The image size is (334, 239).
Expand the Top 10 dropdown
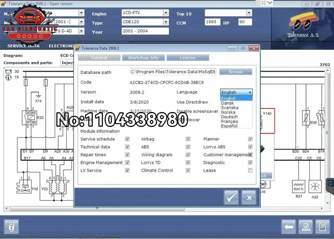coord(249,13)
